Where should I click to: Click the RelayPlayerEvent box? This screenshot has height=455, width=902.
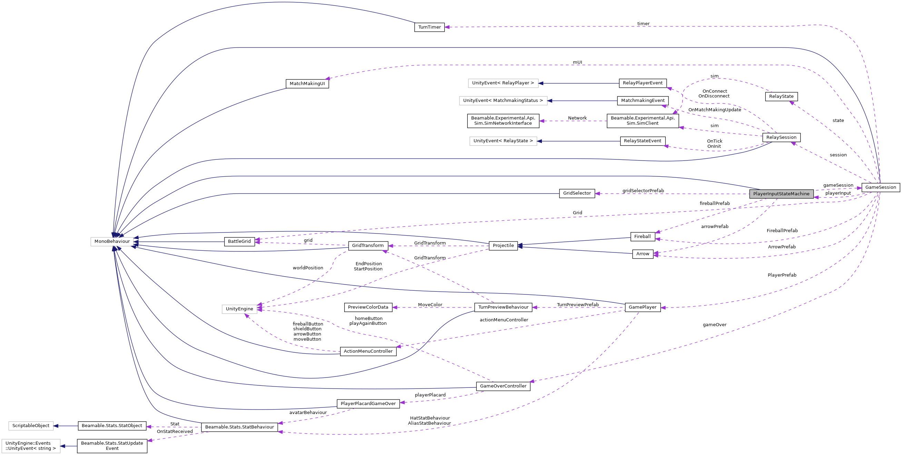click(643, 83)
